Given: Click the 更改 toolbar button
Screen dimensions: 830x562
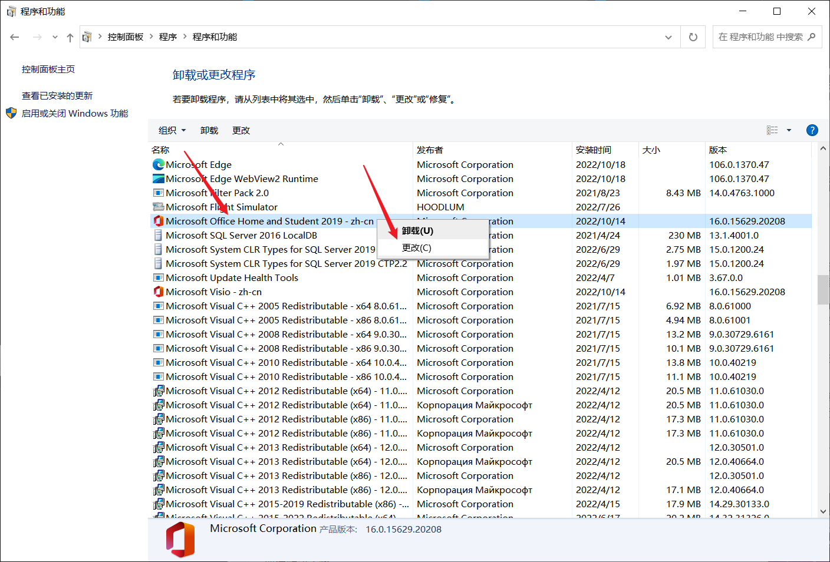Looking at the screenshot, I should (x=241, y=130).
